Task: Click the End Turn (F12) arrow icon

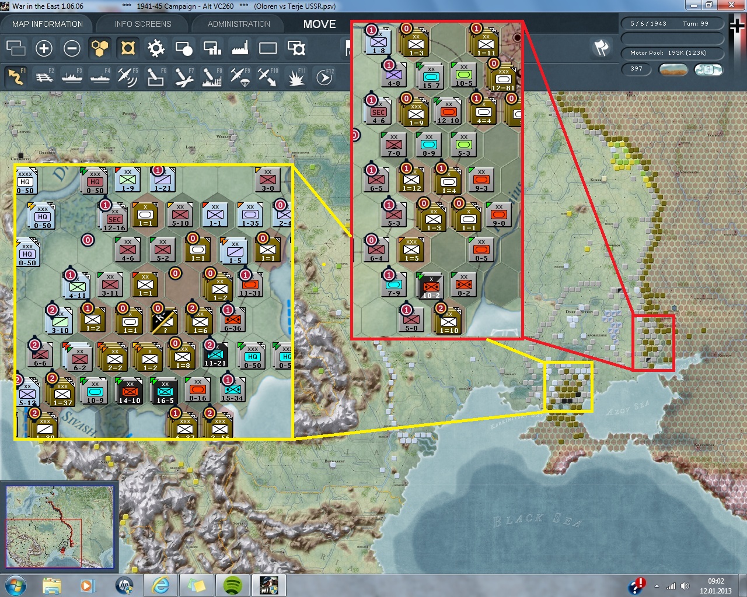Action: point(324,76)
